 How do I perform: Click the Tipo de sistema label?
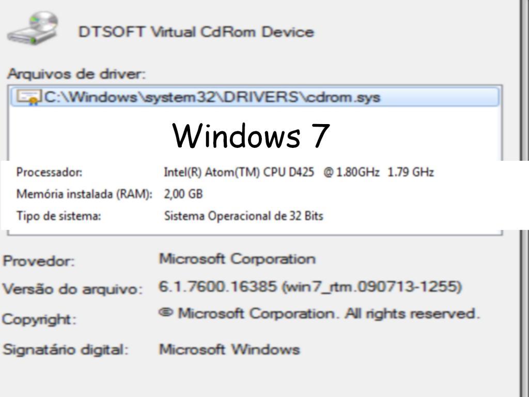coord(59,216)
